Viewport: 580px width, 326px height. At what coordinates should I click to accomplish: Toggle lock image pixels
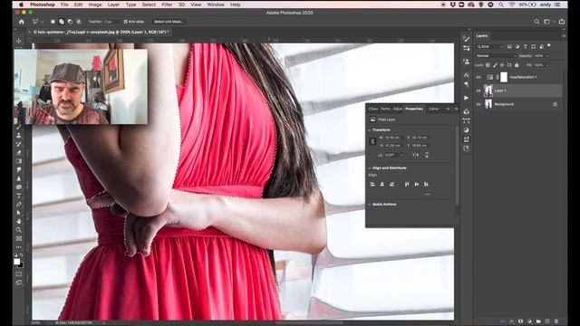[x=495, y=65]
